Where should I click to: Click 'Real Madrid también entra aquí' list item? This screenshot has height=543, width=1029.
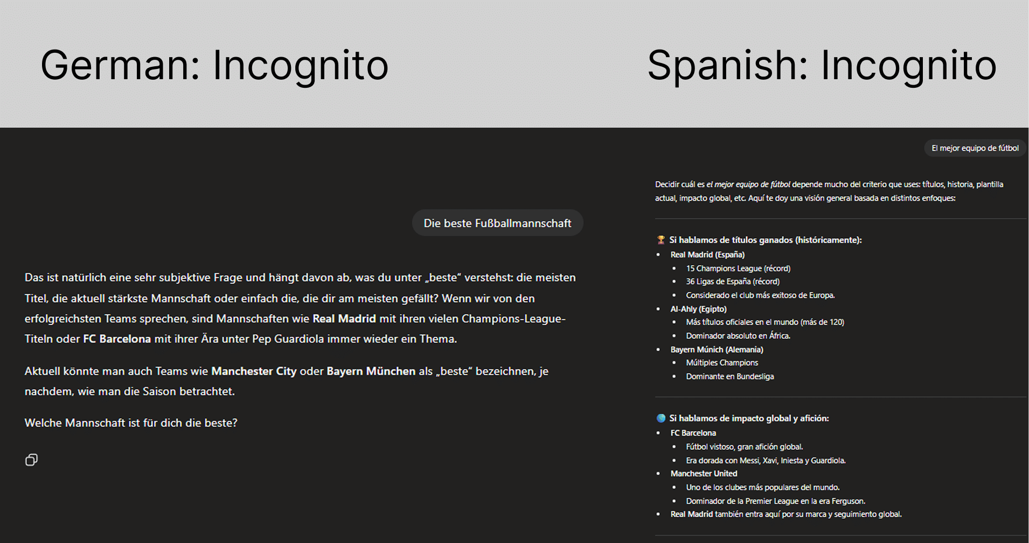pyautogui.click(x=786, y=514)
